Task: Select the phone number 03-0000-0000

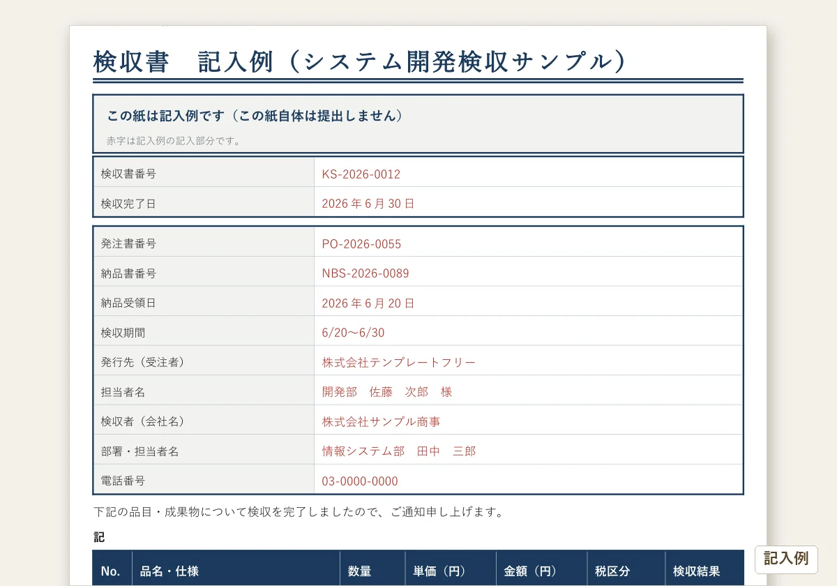Action: click(360, 481)
